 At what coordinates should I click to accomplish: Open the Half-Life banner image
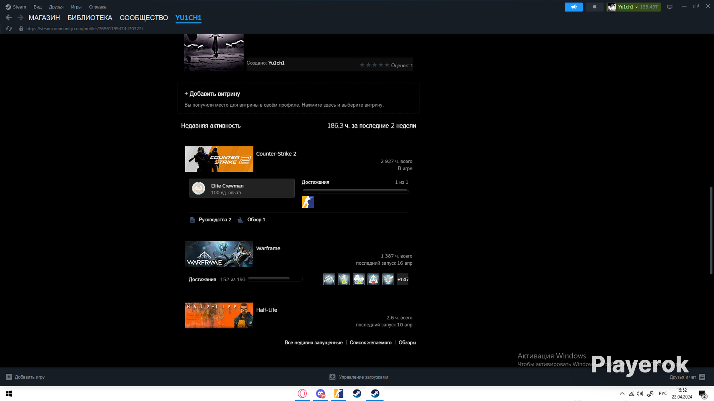[x=219, y=316]
